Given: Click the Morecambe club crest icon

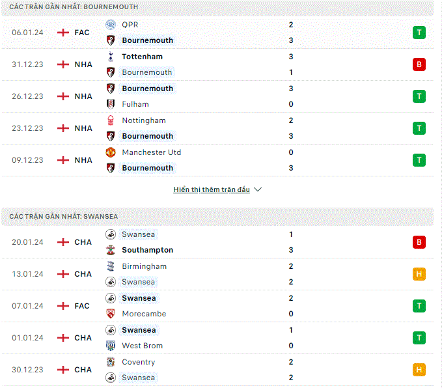Looking at the screenshot, I should 111,314.
